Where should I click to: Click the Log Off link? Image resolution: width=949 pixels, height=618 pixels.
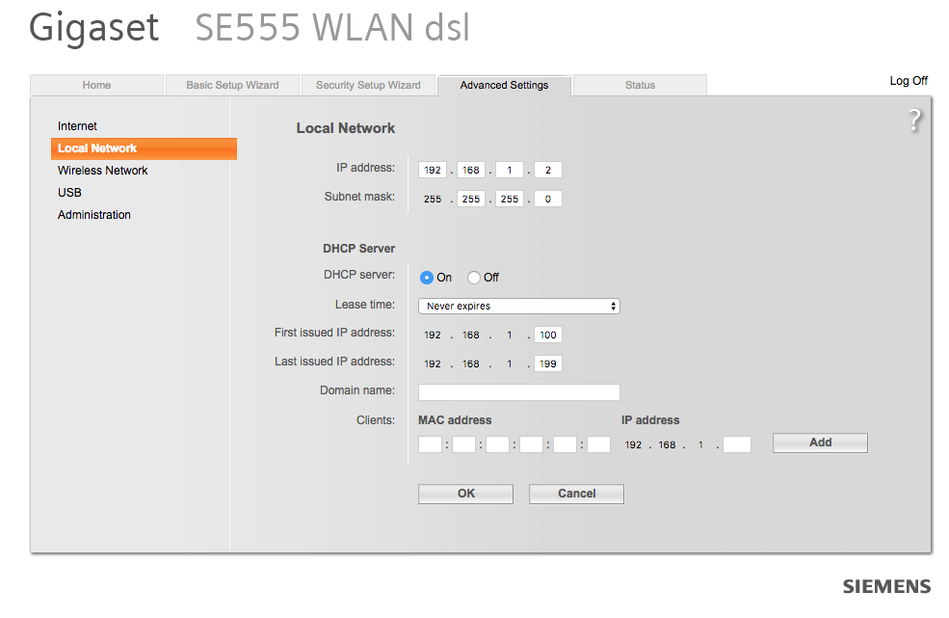point(909,81)
